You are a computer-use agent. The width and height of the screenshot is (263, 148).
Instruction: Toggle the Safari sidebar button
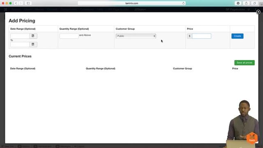28,3
